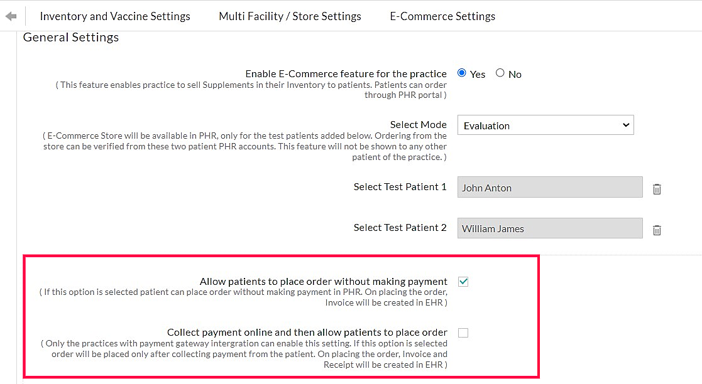Open Inventory and Vaccine Settings tab
702x384 pixels.
115,16
